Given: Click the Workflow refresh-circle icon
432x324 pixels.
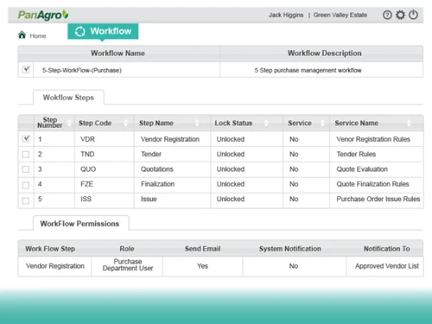Looking at the screenshot, I should click(x=80, y=31).
